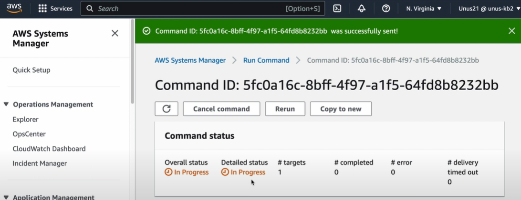Click the Command ID page heading
The image size is (521, 200).
327,85
